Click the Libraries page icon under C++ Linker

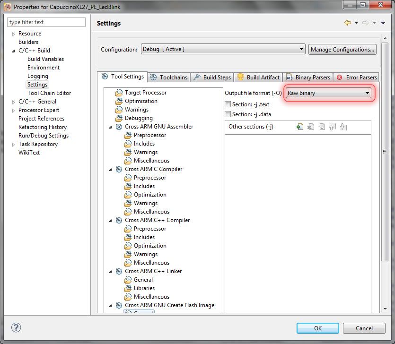tap(128, 288)
